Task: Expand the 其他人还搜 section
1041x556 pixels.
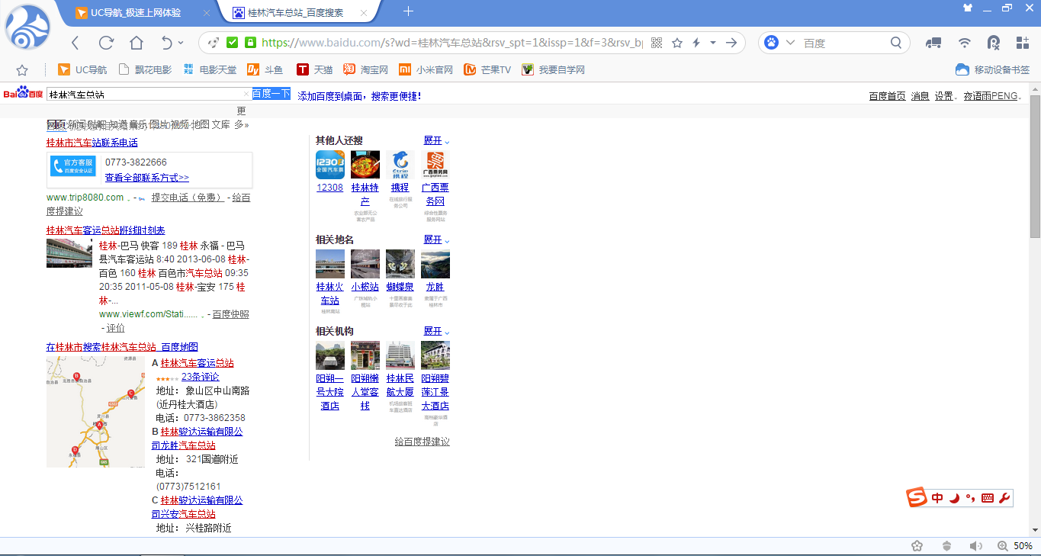Action: [436, 140]
